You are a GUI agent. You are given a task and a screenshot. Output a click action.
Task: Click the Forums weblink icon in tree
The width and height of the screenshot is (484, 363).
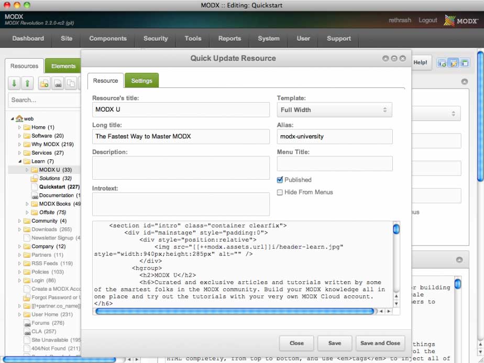pyautogui.click(x=27, y=323)
